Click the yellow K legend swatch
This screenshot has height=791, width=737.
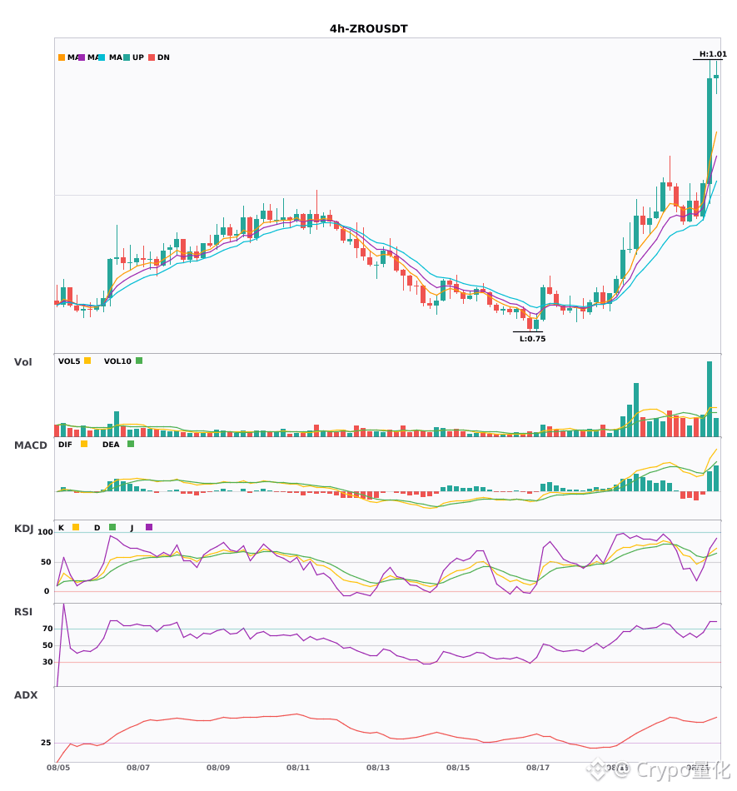76,527
